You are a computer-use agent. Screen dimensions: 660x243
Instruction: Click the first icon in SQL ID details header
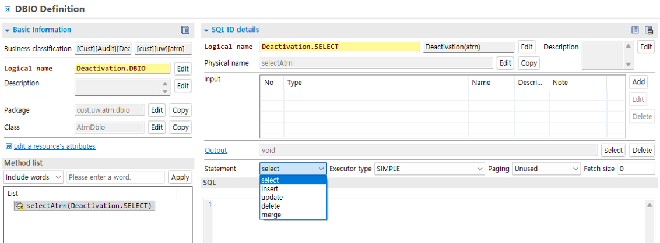(636, 30)
